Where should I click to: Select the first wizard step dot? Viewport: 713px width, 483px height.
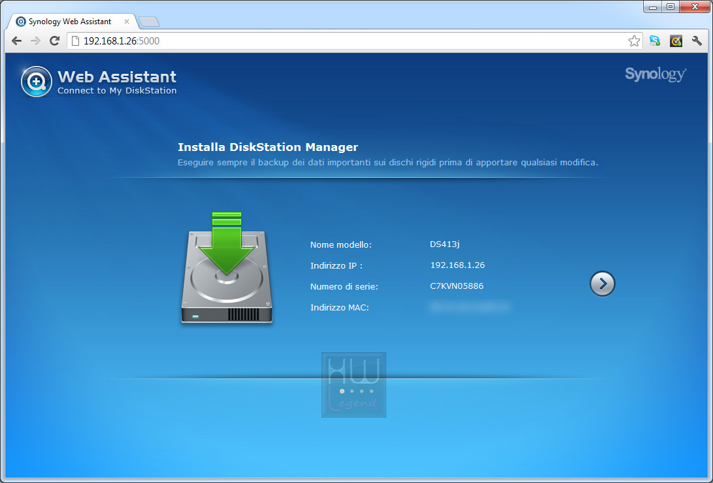click(x=342, y=391)
